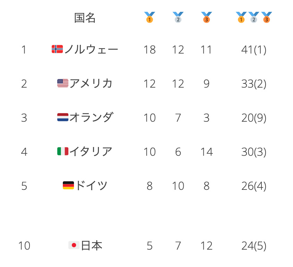Click the silver medal column icon

click(178, 17)
